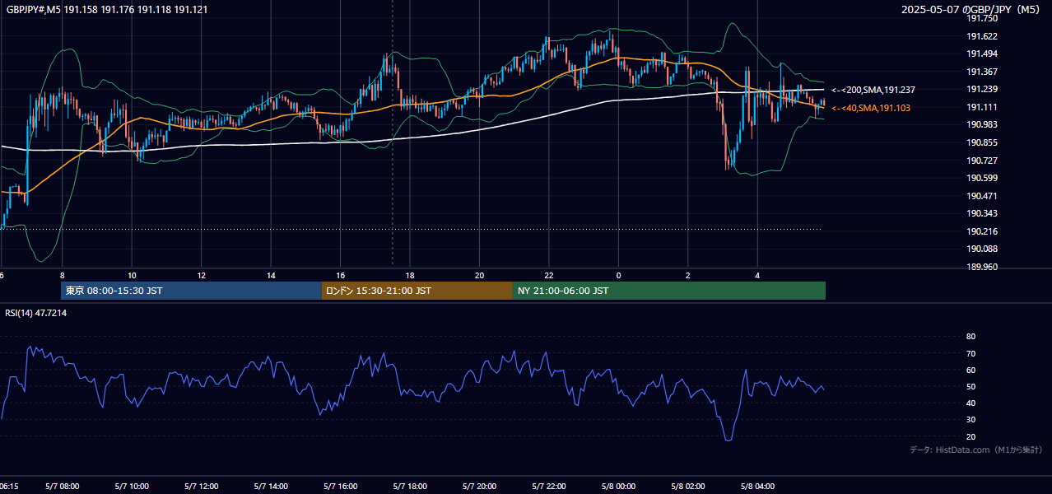Image resolution: width=1052 pixels, height=494 pixels.
Task: Click the RSI(14) 47.7214 indicator label
Action: coord(36,313)
